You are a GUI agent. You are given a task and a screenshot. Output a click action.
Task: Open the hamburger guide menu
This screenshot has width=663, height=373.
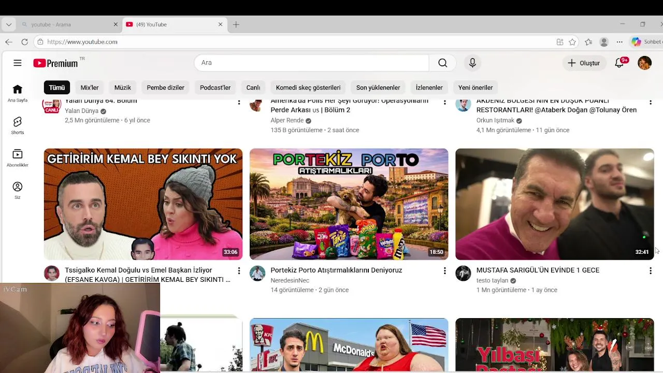(x=18, y=63)
